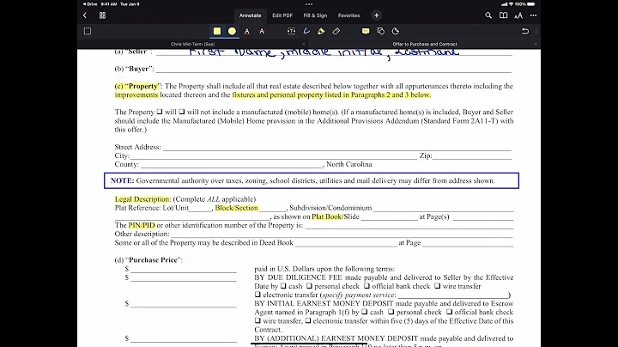Screen dimensions: 618x347
Task: Open the Chris Mid-Term (Sue) document tab
Action: 193,44
